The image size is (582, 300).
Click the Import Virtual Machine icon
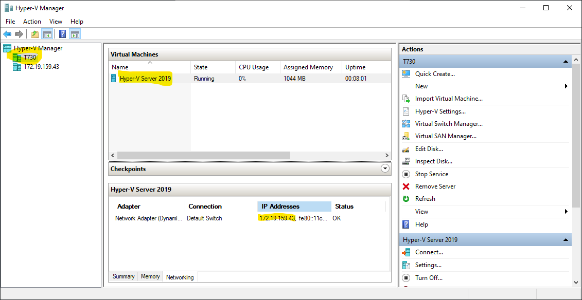point(406,99)
